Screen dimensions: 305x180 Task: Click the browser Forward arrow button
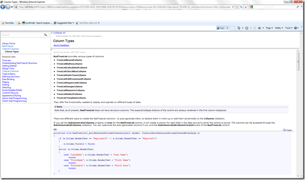click(x=8, y=7)
